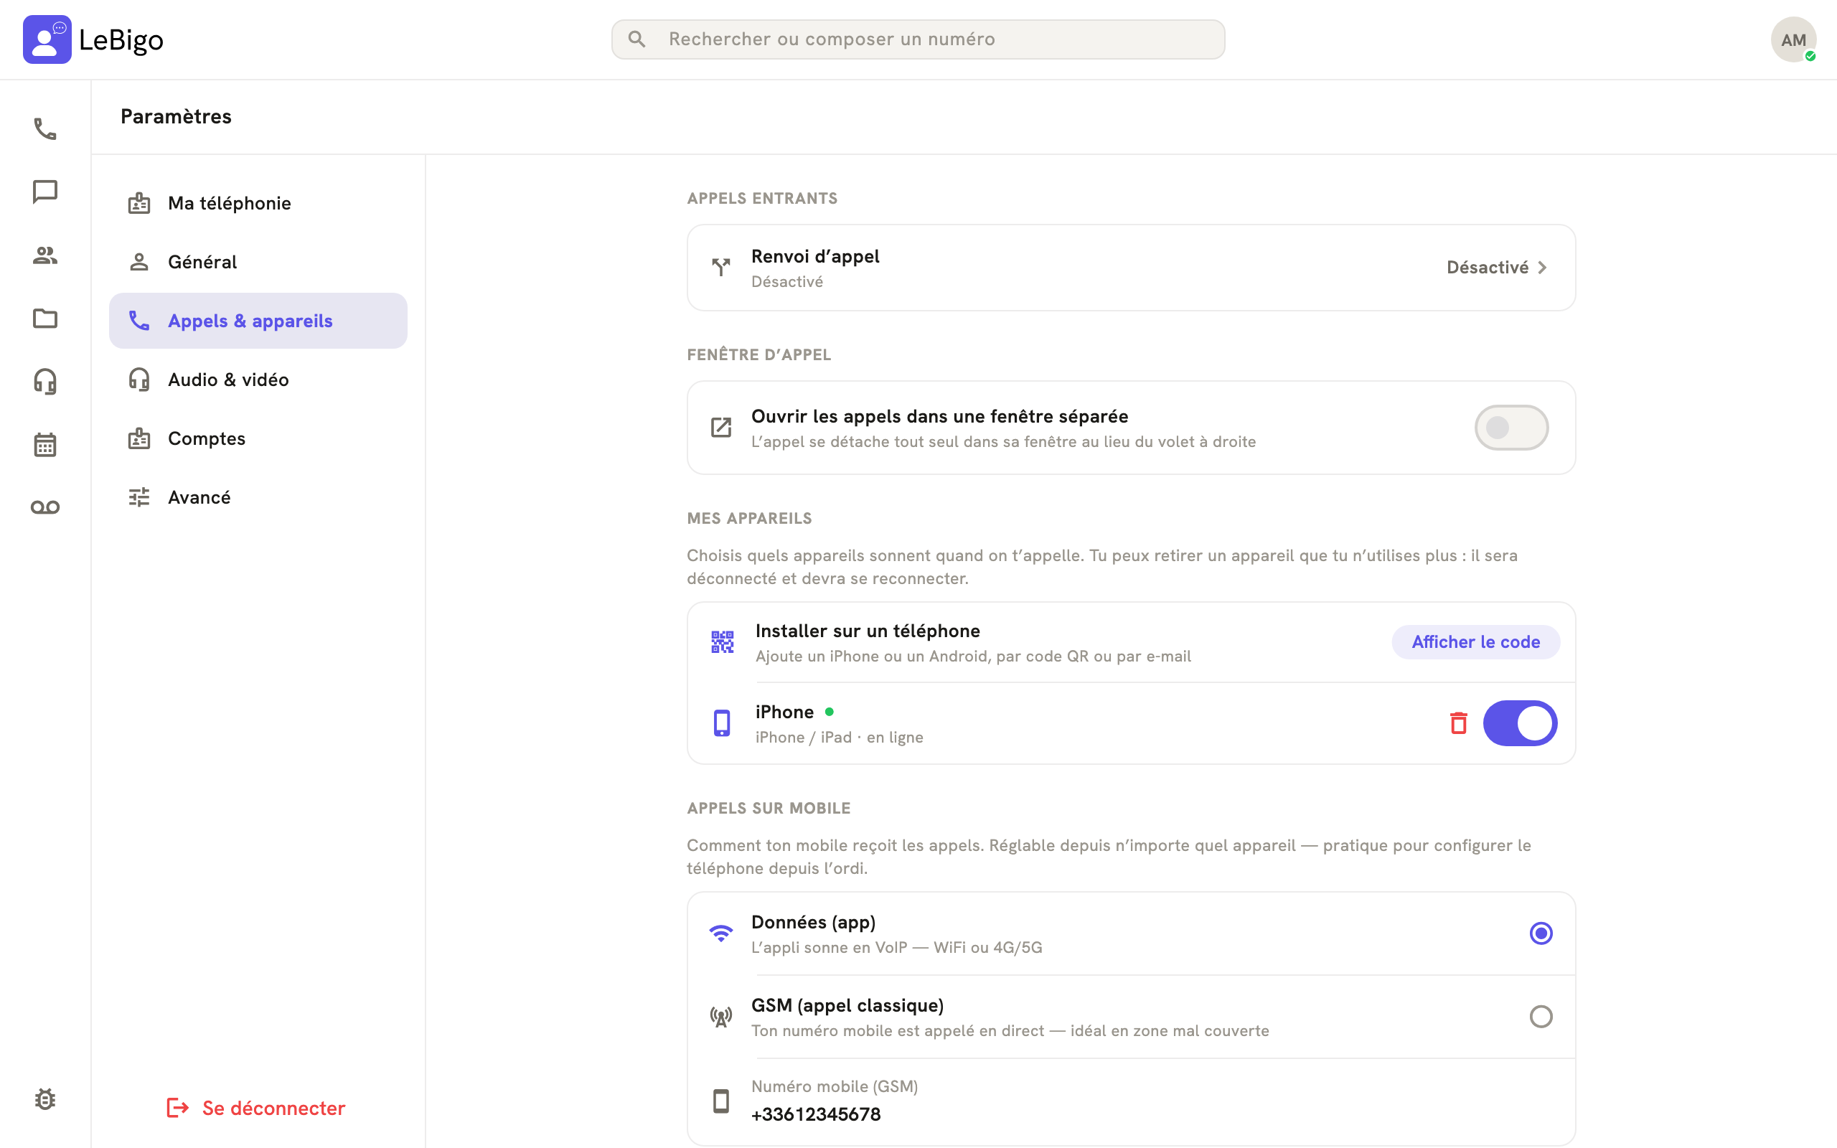Click Se déconnecter to log out

tap(255, 1108)
